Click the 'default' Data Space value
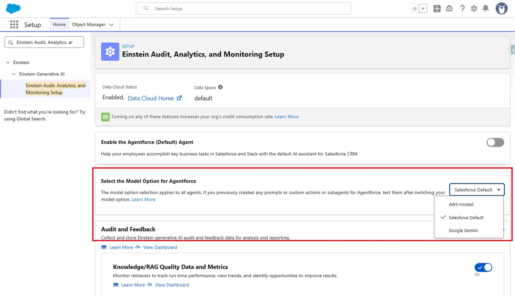The width and height of the screenshot is (515, 296). pos(203,98)
